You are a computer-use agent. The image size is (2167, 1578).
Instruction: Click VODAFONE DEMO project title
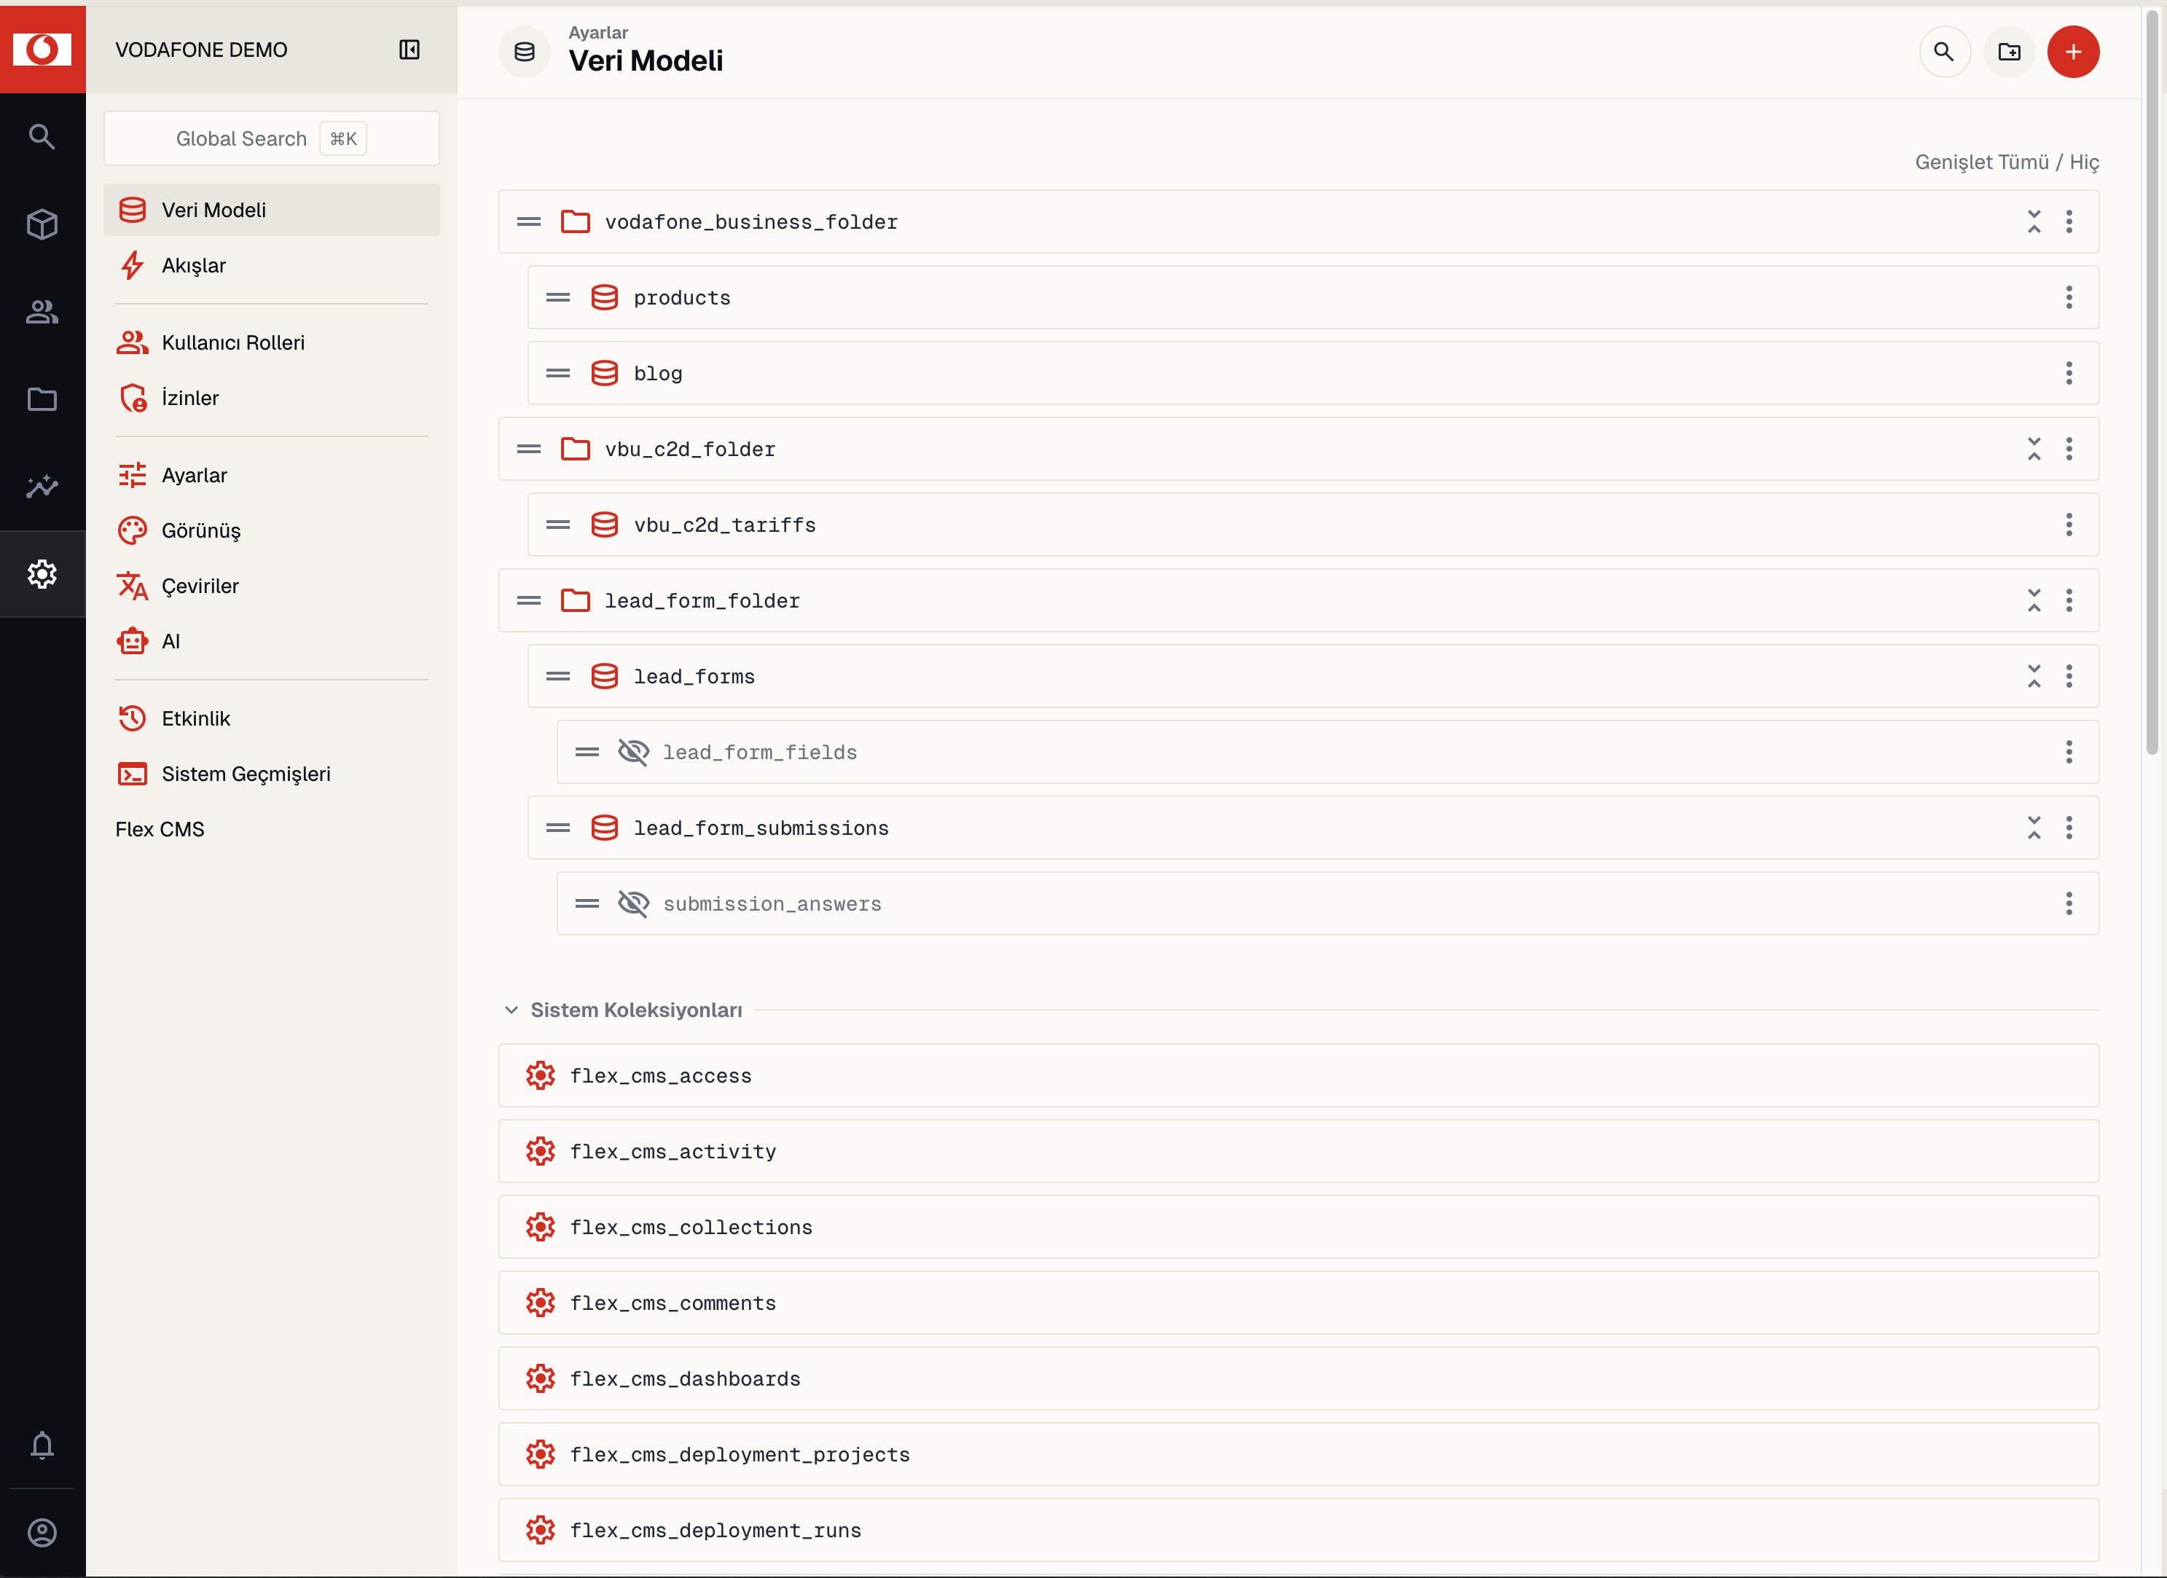[200, 50]
